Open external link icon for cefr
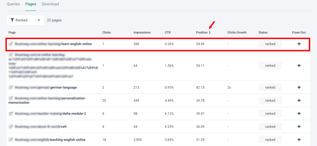 point(11,127)
